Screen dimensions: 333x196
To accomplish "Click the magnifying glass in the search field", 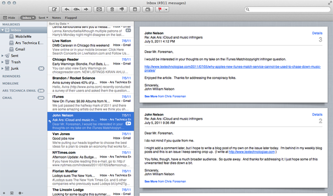I will click(x=248, y=9).
